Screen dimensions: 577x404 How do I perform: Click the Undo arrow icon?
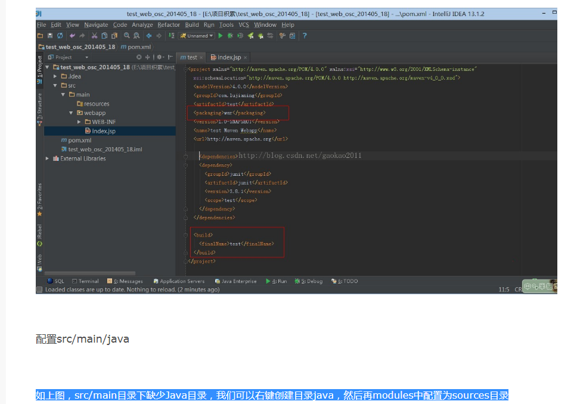point(72,36)
